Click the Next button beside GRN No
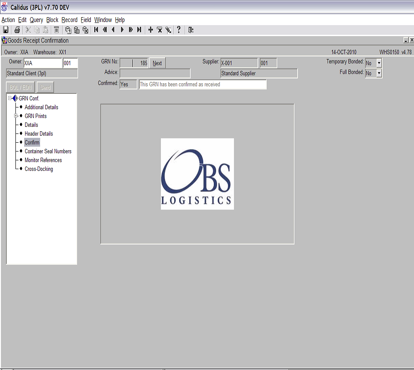 point(157,63)
